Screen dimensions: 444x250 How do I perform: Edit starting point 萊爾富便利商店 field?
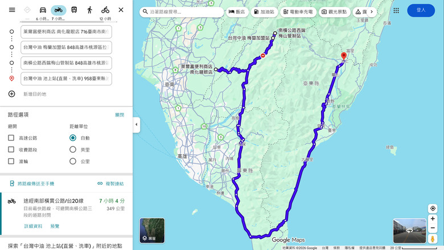66,32
